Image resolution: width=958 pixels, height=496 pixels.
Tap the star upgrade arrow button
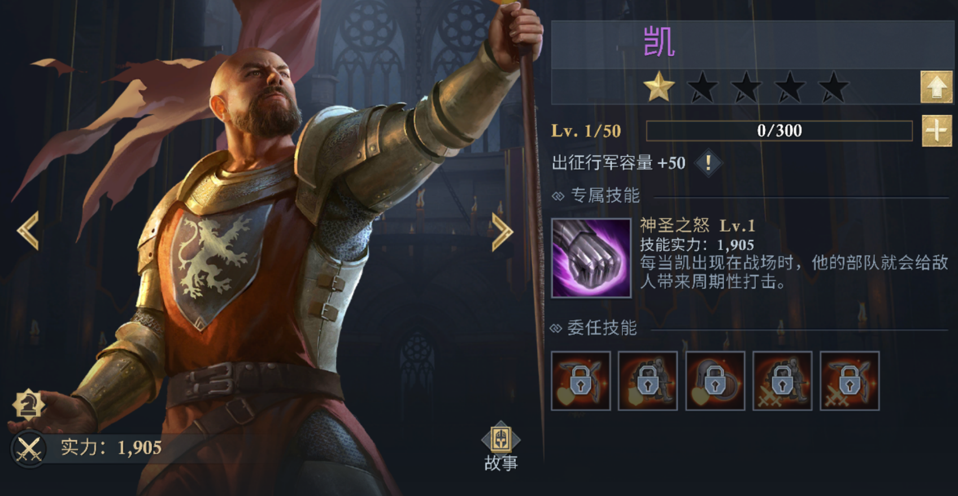(x=936, y=87)
